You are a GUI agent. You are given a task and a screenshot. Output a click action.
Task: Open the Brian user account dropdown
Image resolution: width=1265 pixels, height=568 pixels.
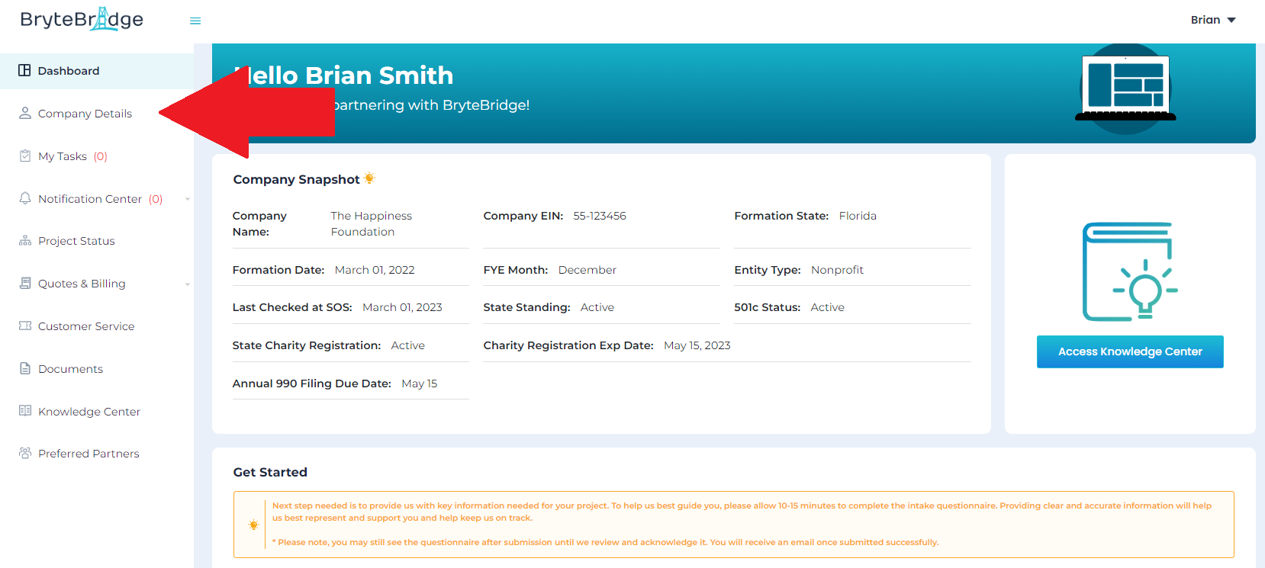[x=1213, y=20]
